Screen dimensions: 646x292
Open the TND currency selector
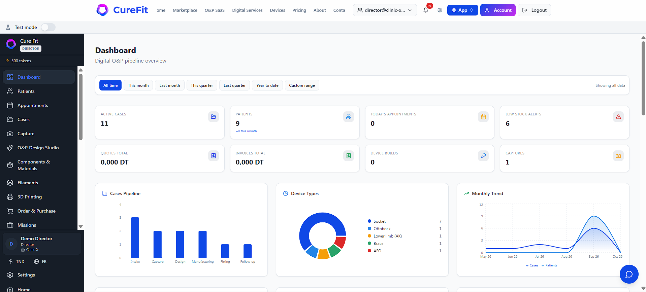tap(17, 261)
